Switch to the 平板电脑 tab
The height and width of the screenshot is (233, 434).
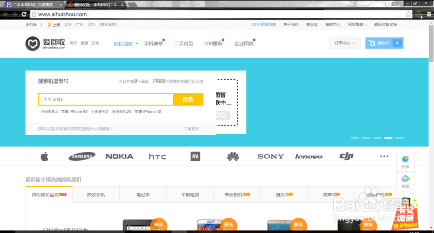(190, 195)
